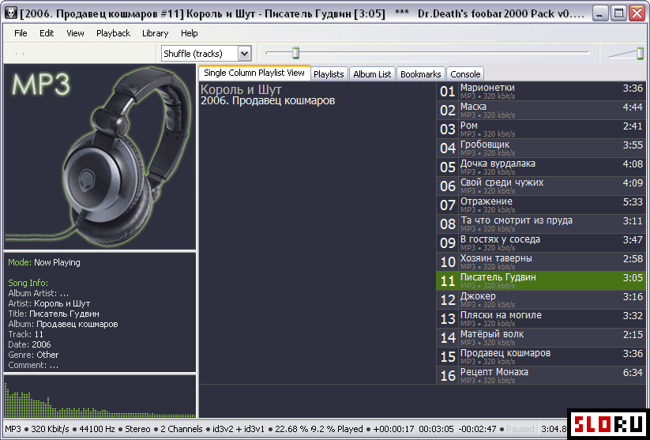Switch to the Bookmarks tab
650x440 pixels.
tap(421, 74)
